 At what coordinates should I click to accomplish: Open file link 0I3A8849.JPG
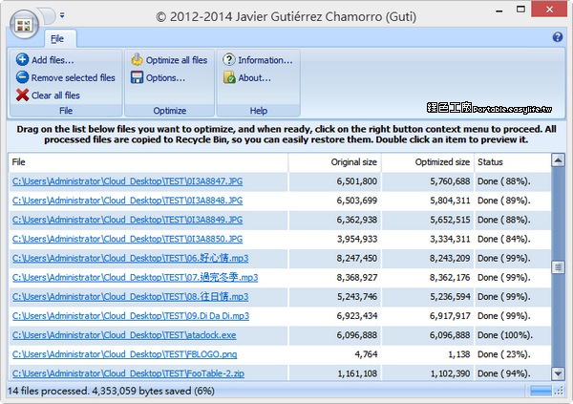tap(127, 220)
